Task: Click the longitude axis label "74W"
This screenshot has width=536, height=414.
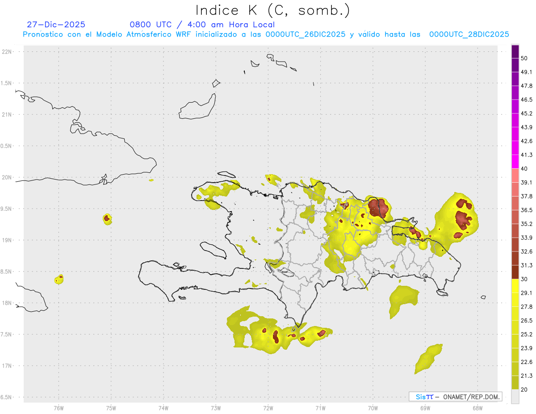Action: pos(163,408)
